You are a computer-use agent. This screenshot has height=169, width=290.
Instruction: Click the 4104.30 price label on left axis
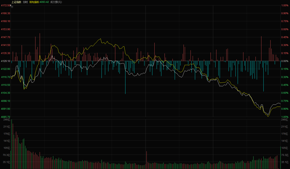coord(5,93)
